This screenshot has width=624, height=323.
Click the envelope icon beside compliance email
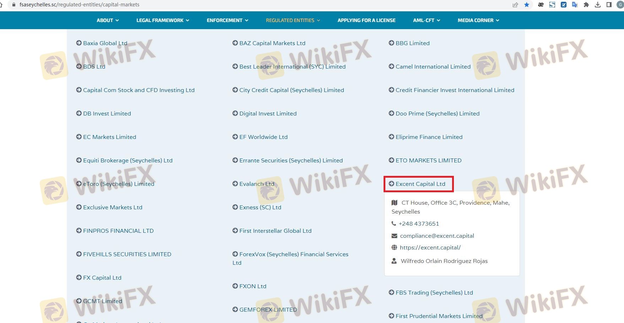[394, 236]
